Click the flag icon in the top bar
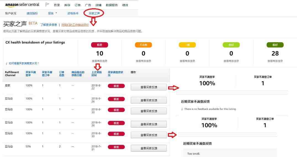Image resolution: width=297 pixels, height=157 pixels. (47, 5)
